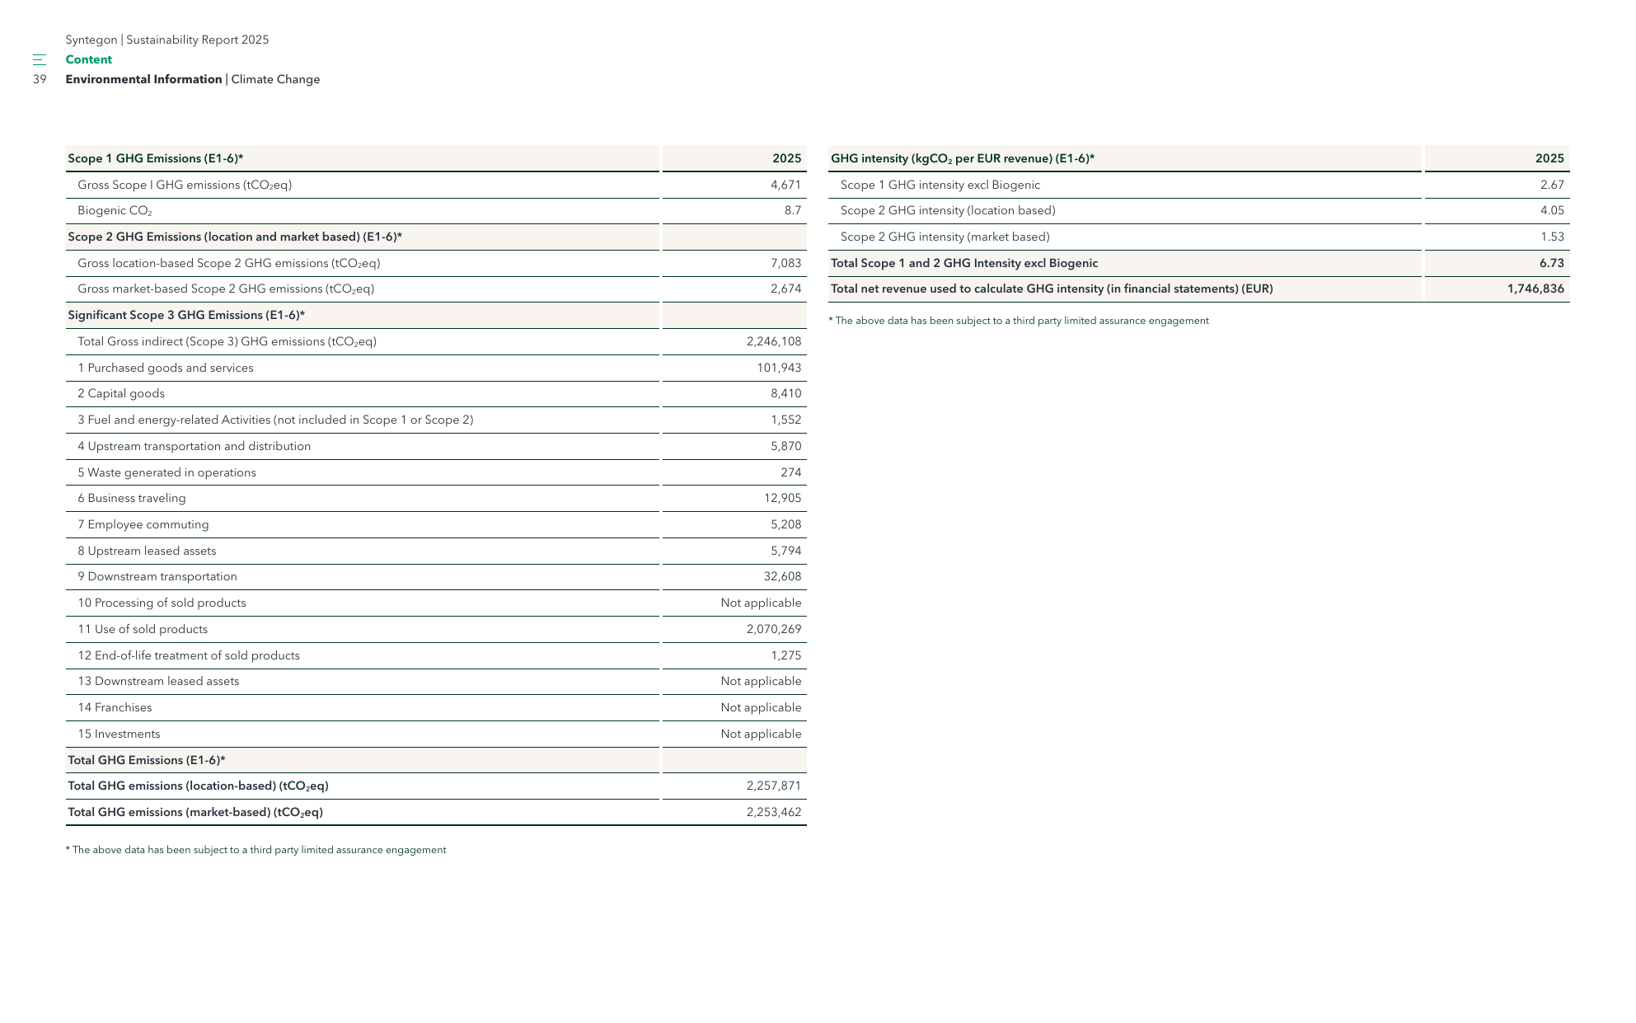This screenshot has height=1023, width=1636.
Task: Select 'Scope 2 GHG intensity (location based)' label
Action: click(x=948, y=210)
